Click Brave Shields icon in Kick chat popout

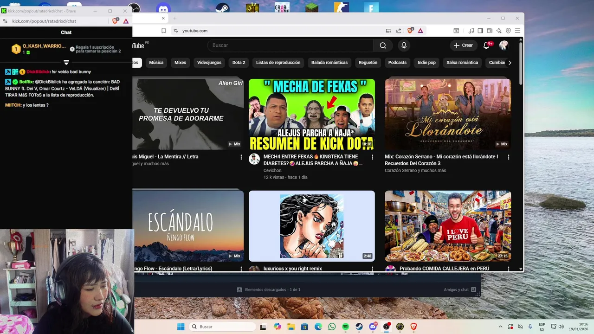coord(116,21)
